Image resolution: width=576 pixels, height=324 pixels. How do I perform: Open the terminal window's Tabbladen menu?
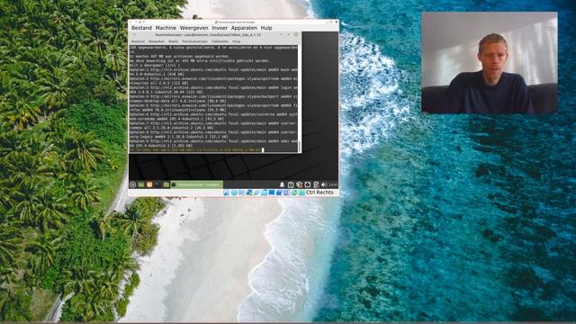(220, 41)
